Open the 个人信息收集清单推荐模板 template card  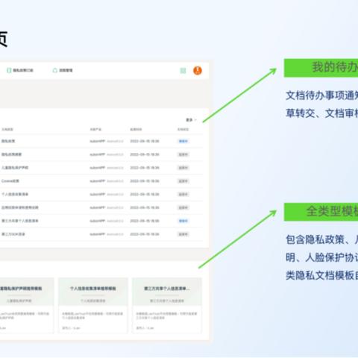click(x=93, y=306)
